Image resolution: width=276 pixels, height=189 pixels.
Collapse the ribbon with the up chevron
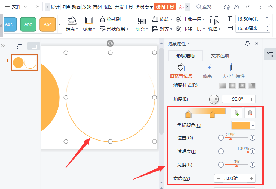coord(270,7)
